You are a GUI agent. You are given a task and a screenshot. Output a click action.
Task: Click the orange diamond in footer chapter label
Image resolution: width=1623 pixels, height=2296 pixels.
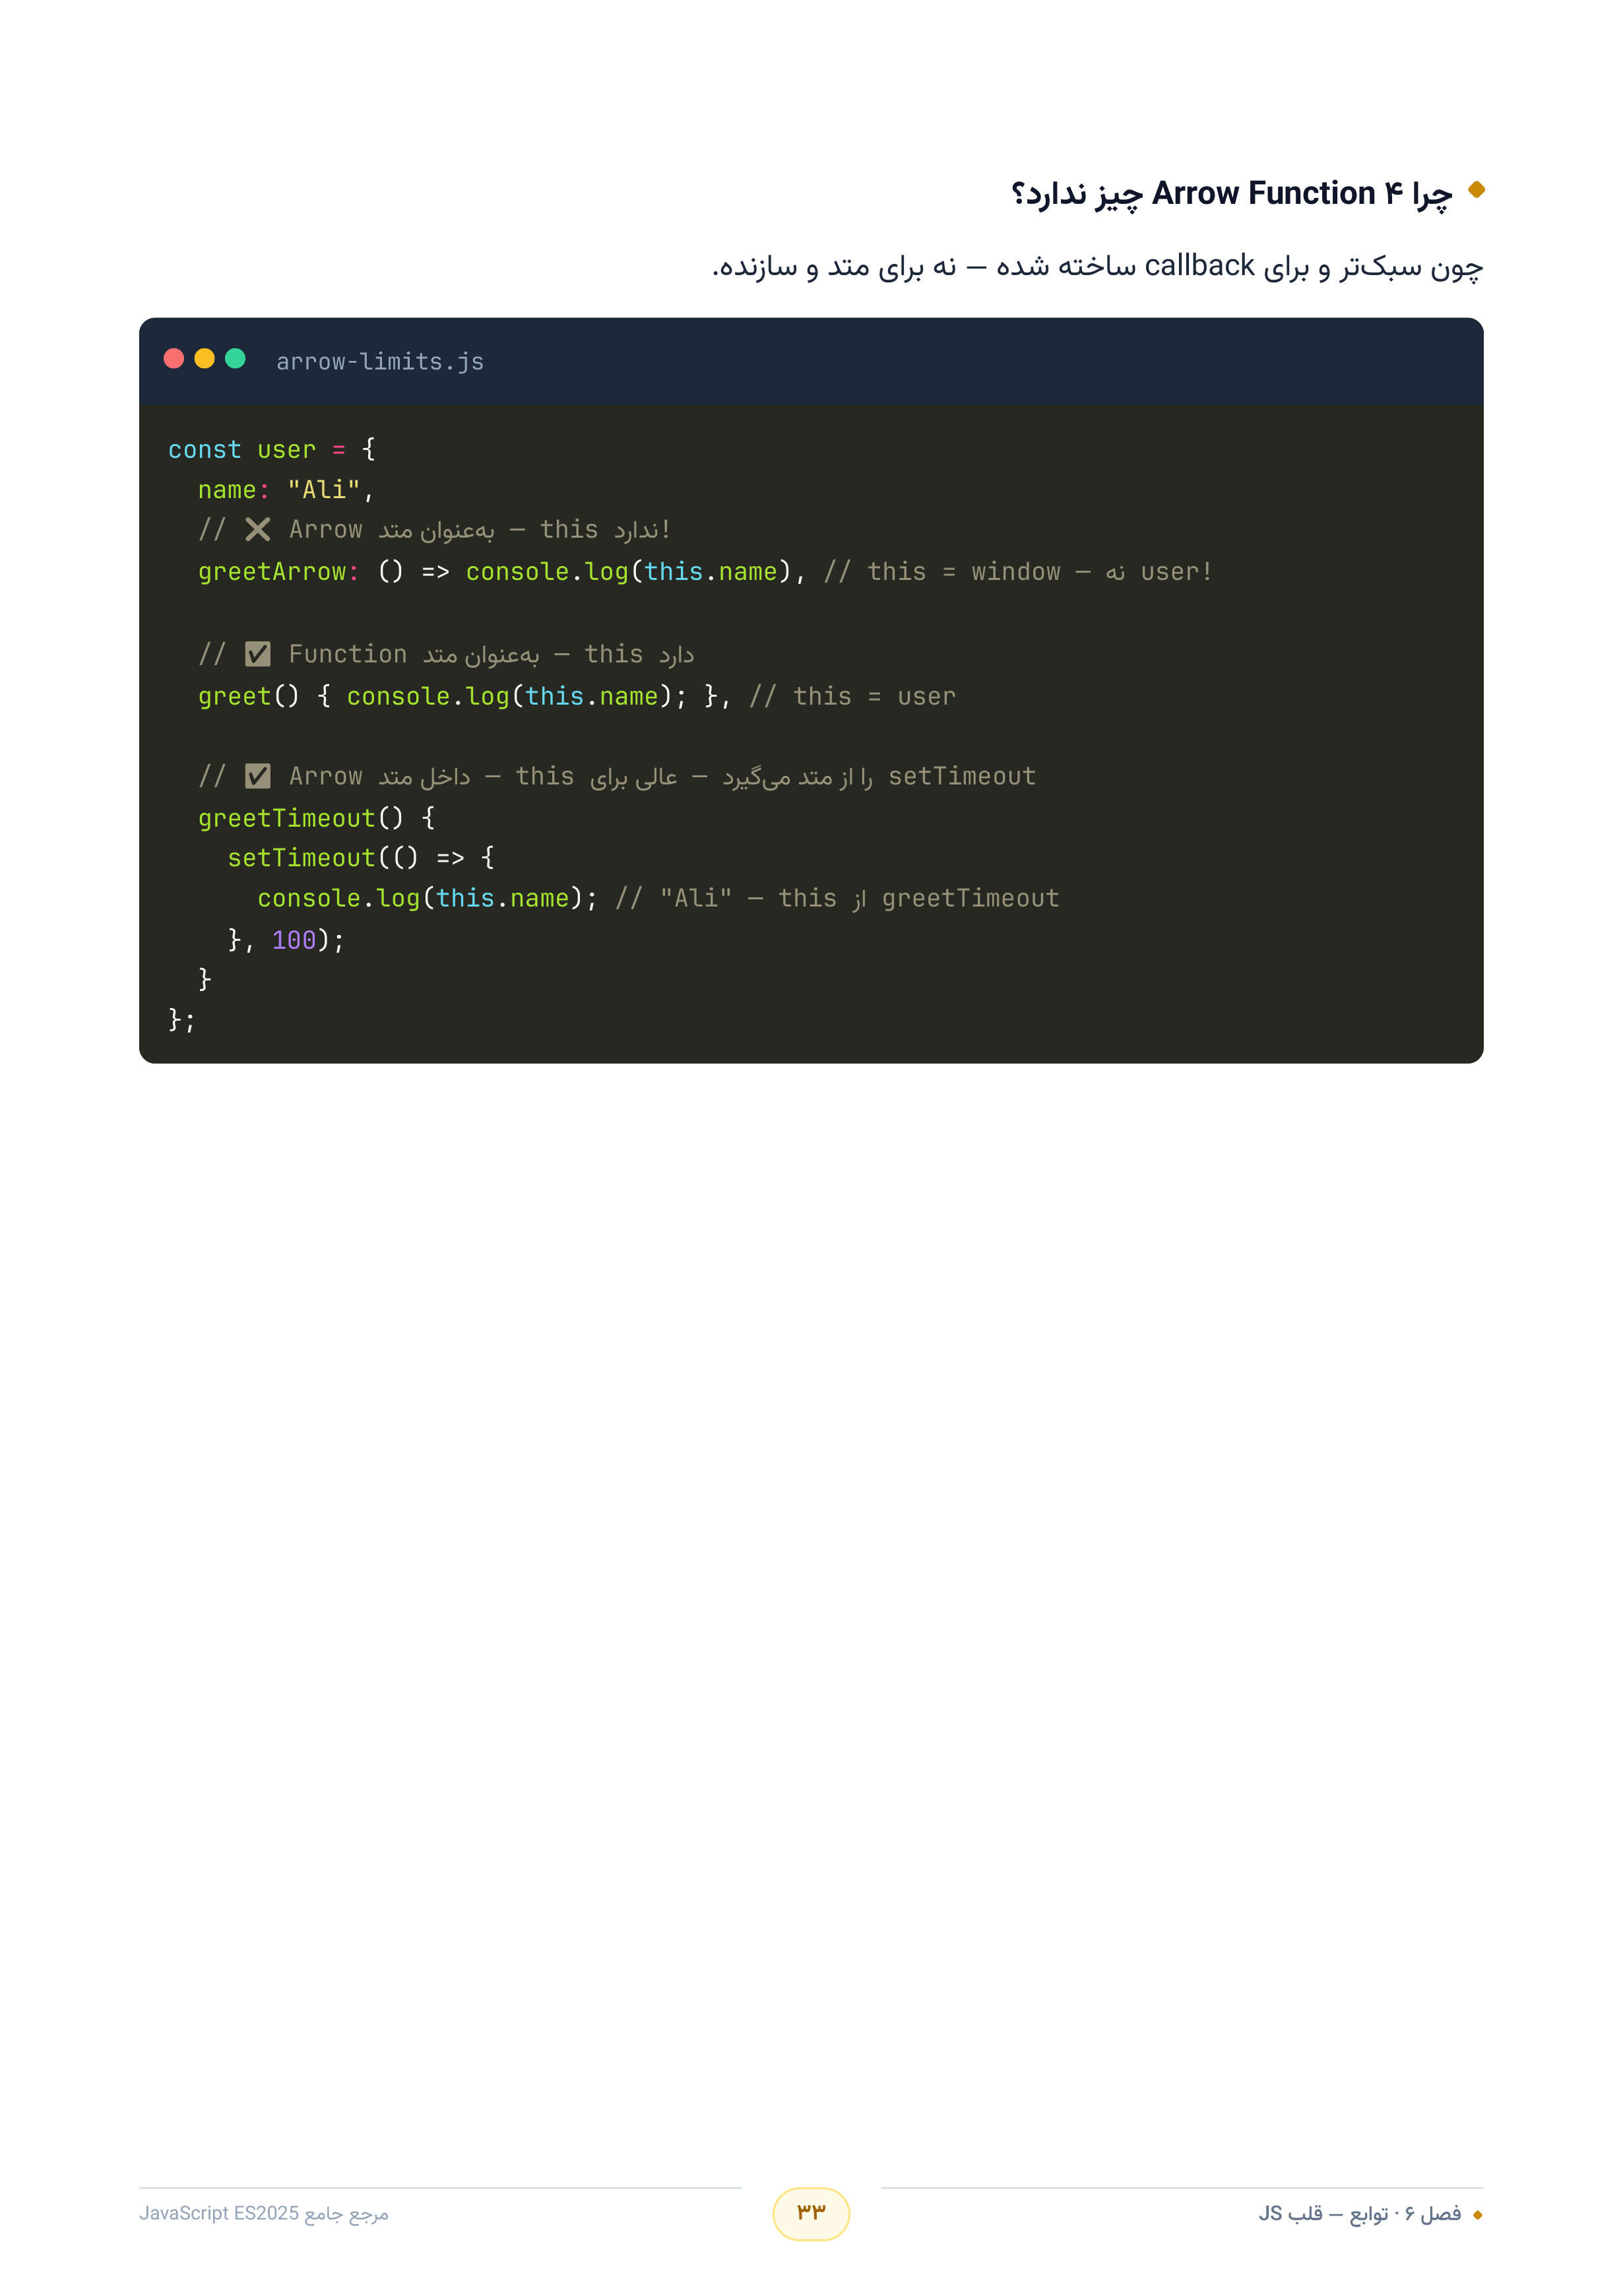click(1478, 2215)
